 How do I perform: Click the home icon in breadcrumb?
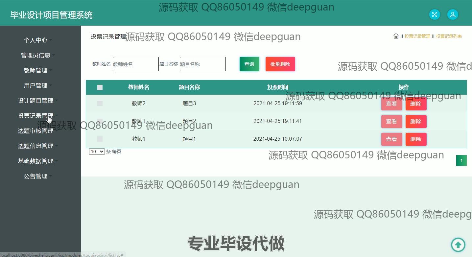pos(396,36)
